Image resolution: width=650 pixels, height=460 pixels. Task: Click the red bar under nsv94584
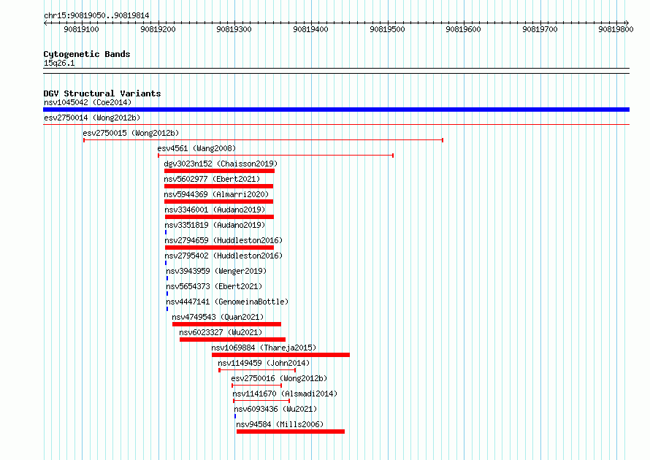pyautogui.click(x=291, y=432)
